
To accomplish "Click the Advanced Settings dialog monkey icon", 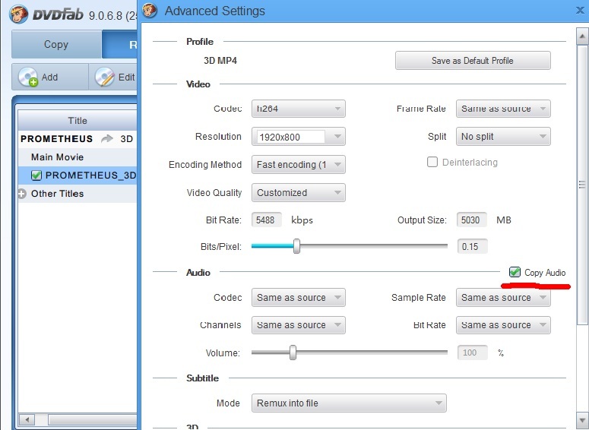I will click(150, 11).
